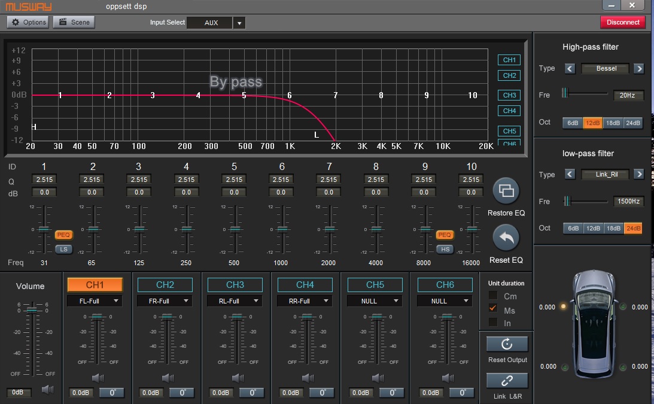Enable the In unit duration checkbox
The image size is (654, 404).
click(x=493, y=323)
